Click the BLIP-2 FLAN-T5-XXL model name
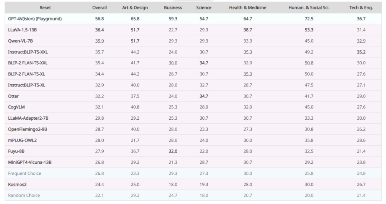Screen dimensions: 386x204 (28, 63)
